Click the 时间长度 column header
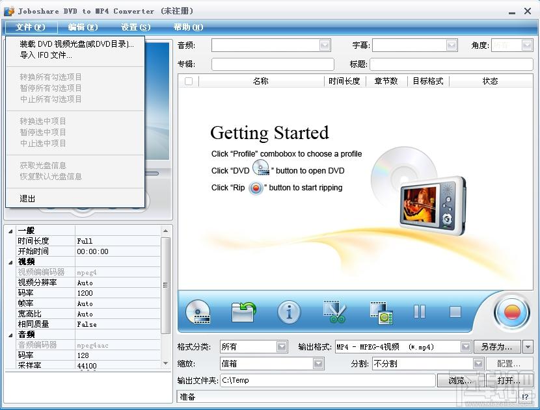This screenshot has height=410, width=540. (x=344, y=81)
